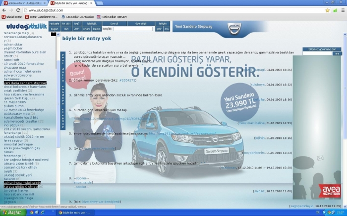Close the 'böyle bir entry yok' tab

[x=91, y=3]
